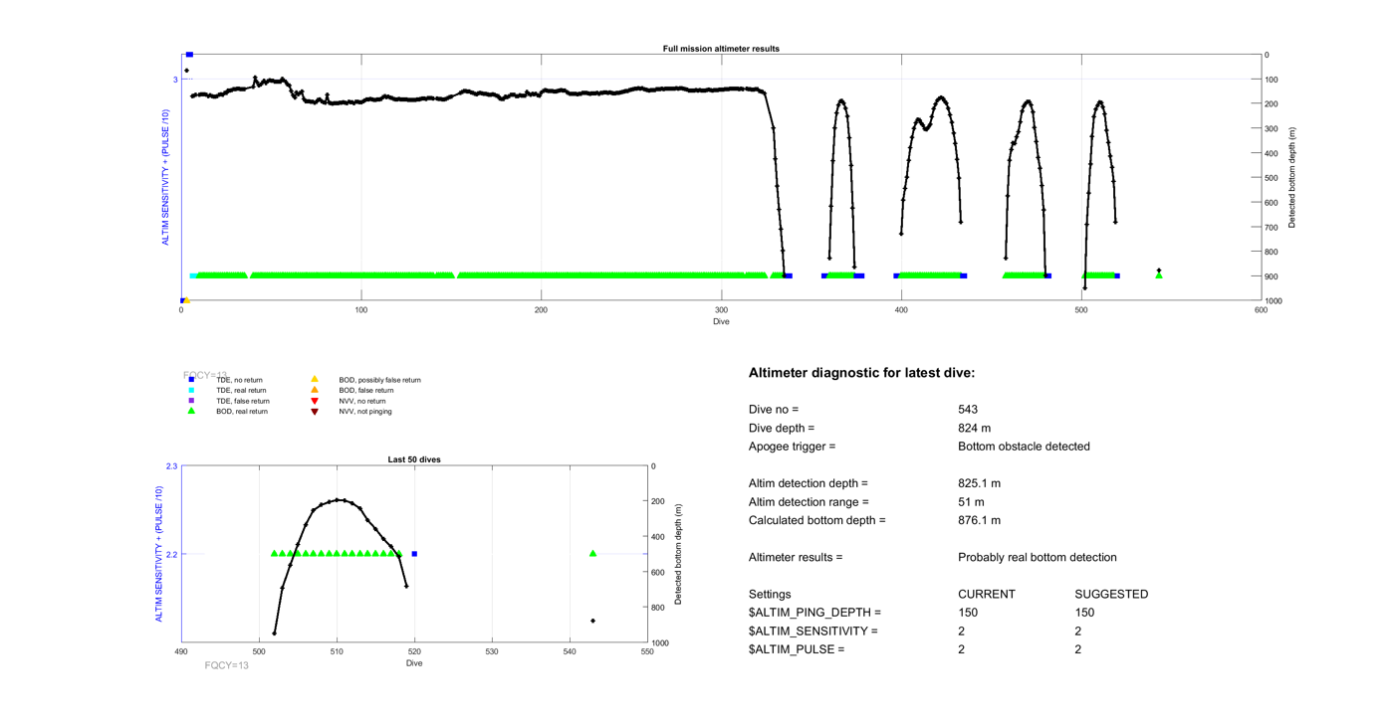This screenshot has width=1394, height=722.
Task: Click the 'SUGGESTED' column header
Action: click(x=1111, y=595)
